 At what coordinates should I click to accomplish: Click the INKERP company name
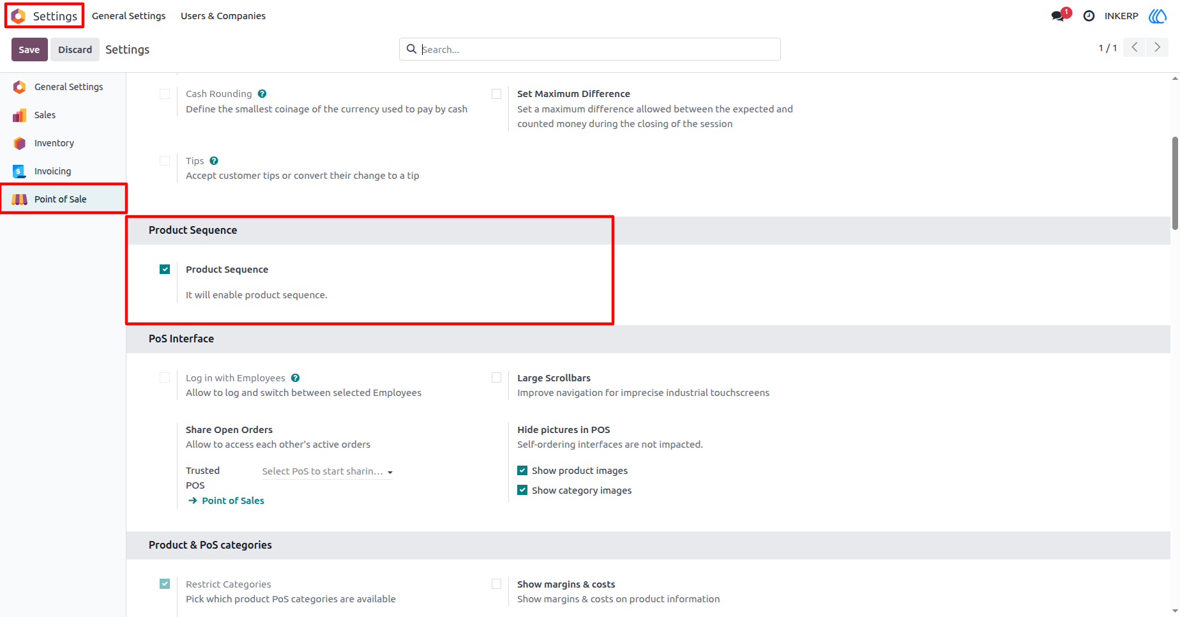(x=1121, y=16)
